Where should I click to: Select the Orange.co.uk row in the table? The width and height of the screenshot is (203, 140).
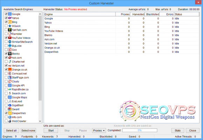click(x=121, y=48)
